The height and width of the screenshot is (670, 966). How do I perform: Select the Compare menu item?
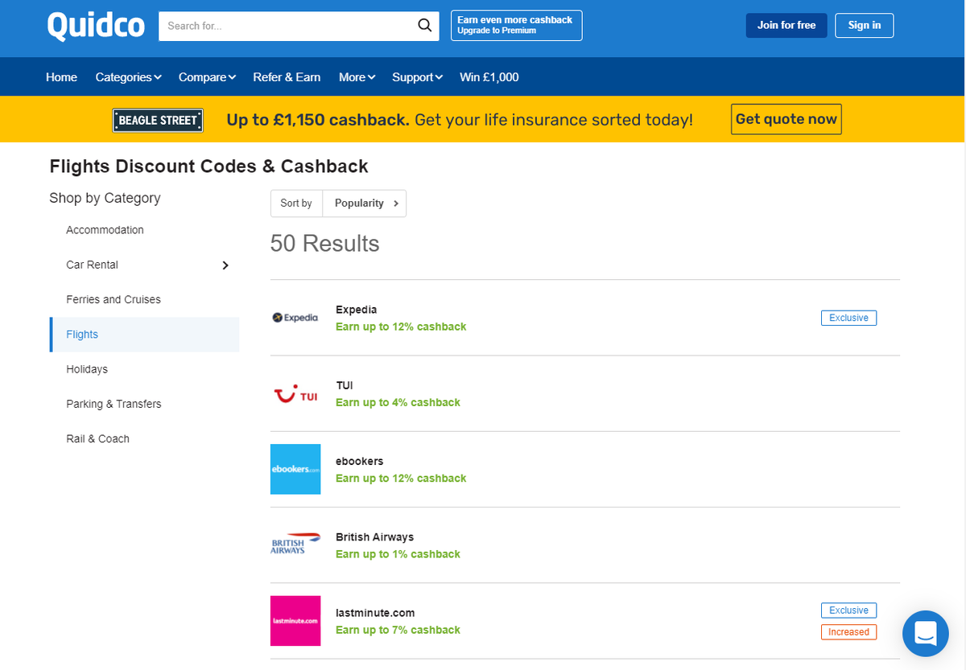[x=206, y=76]
